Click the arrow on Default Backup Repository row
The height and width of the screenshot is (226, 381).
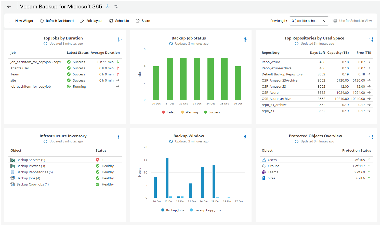[369, 74]
